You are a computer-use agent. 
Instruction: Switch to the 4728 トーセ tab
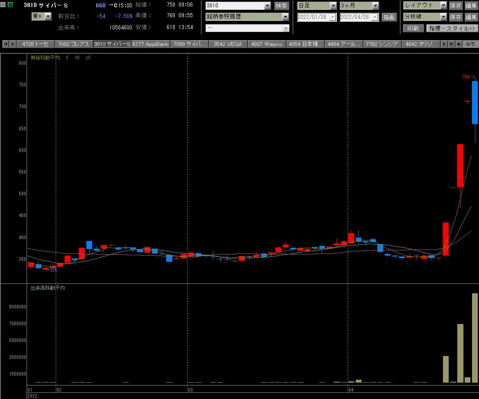pos(36,44)
